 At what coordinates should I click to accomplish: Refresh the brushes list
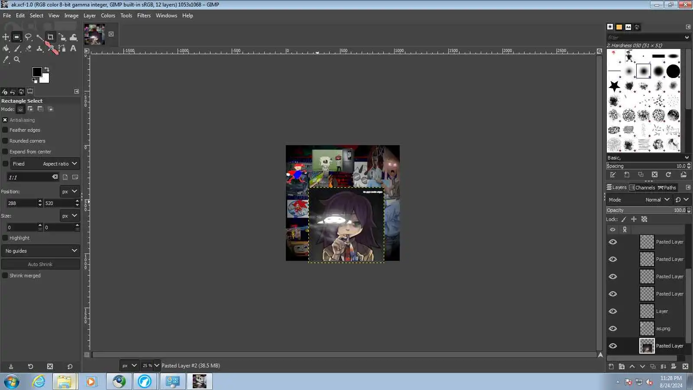(x=668, y=175)
